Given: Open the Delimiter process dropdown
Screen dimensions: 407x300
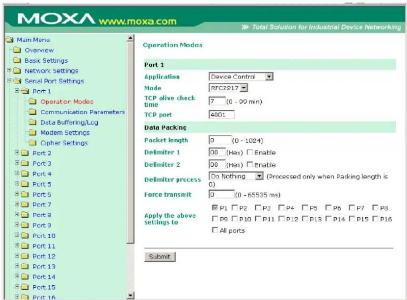Looking at the screenshot, I should point(236,176).
